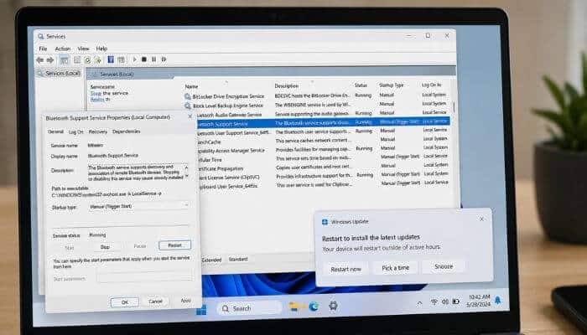Select the Bluetooth Audio Gateway Service row
Screen dimensions: 587x335
(322, 114)
